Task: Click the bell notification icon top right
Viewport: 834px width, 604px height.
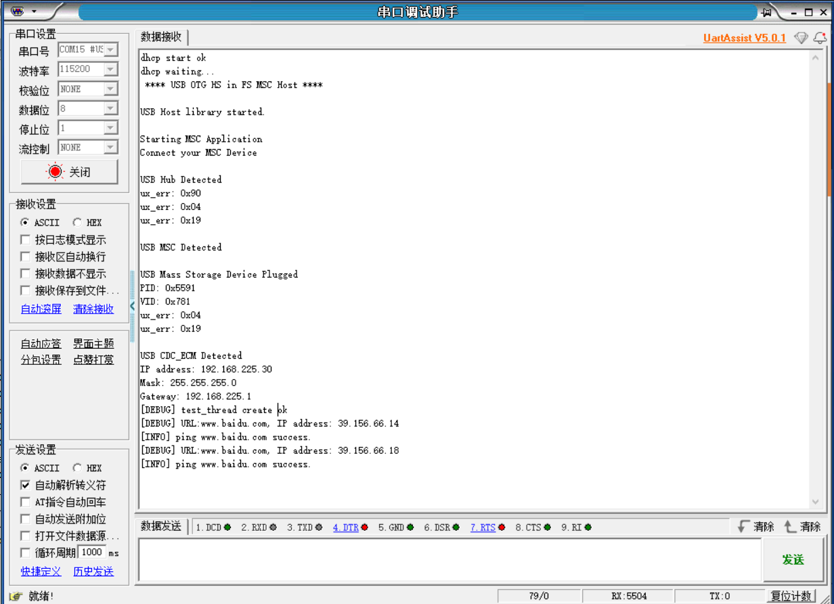Action: click(x=820, y=38)
